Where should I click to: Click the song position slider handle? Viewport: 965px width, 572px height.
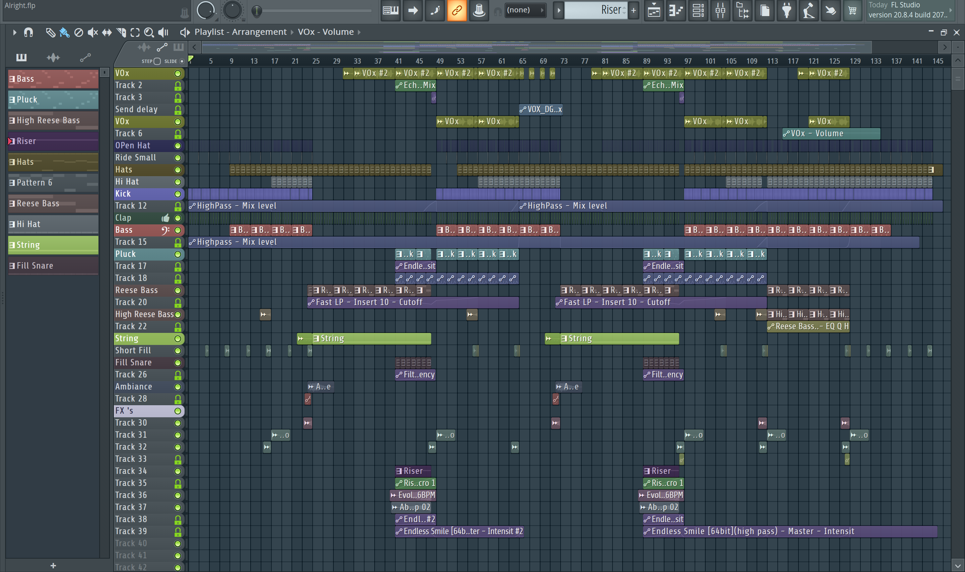click(256, 11)
